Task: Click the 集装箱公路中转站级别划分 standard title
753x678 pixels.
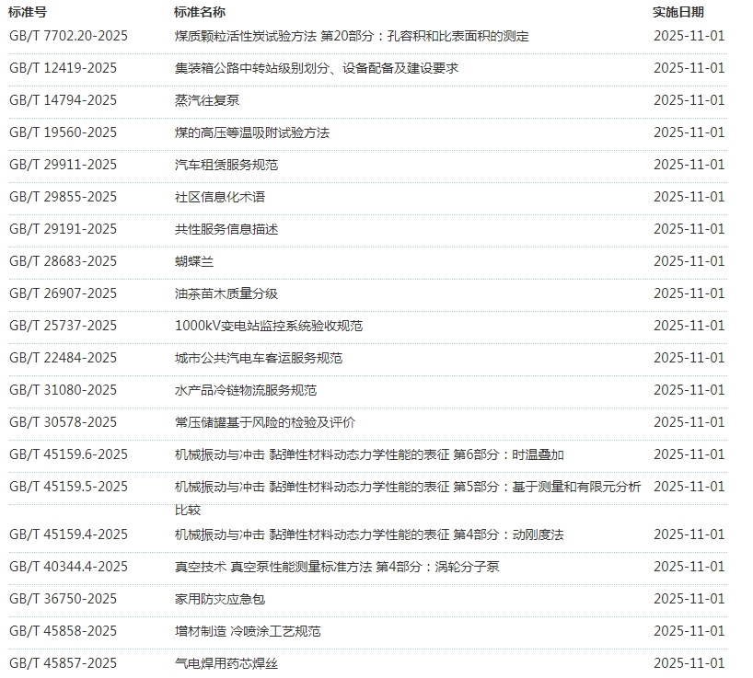Action: point(316,68)
